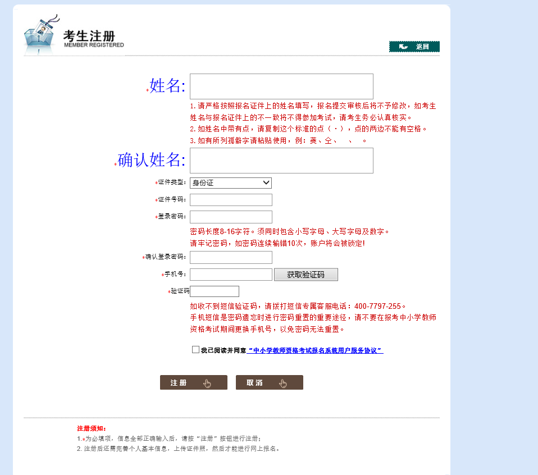Image resolution: width=538 pixels, height=475 pixels.
Task: Click the 手机号 phone number field
Action: click(x=231, y=275)
